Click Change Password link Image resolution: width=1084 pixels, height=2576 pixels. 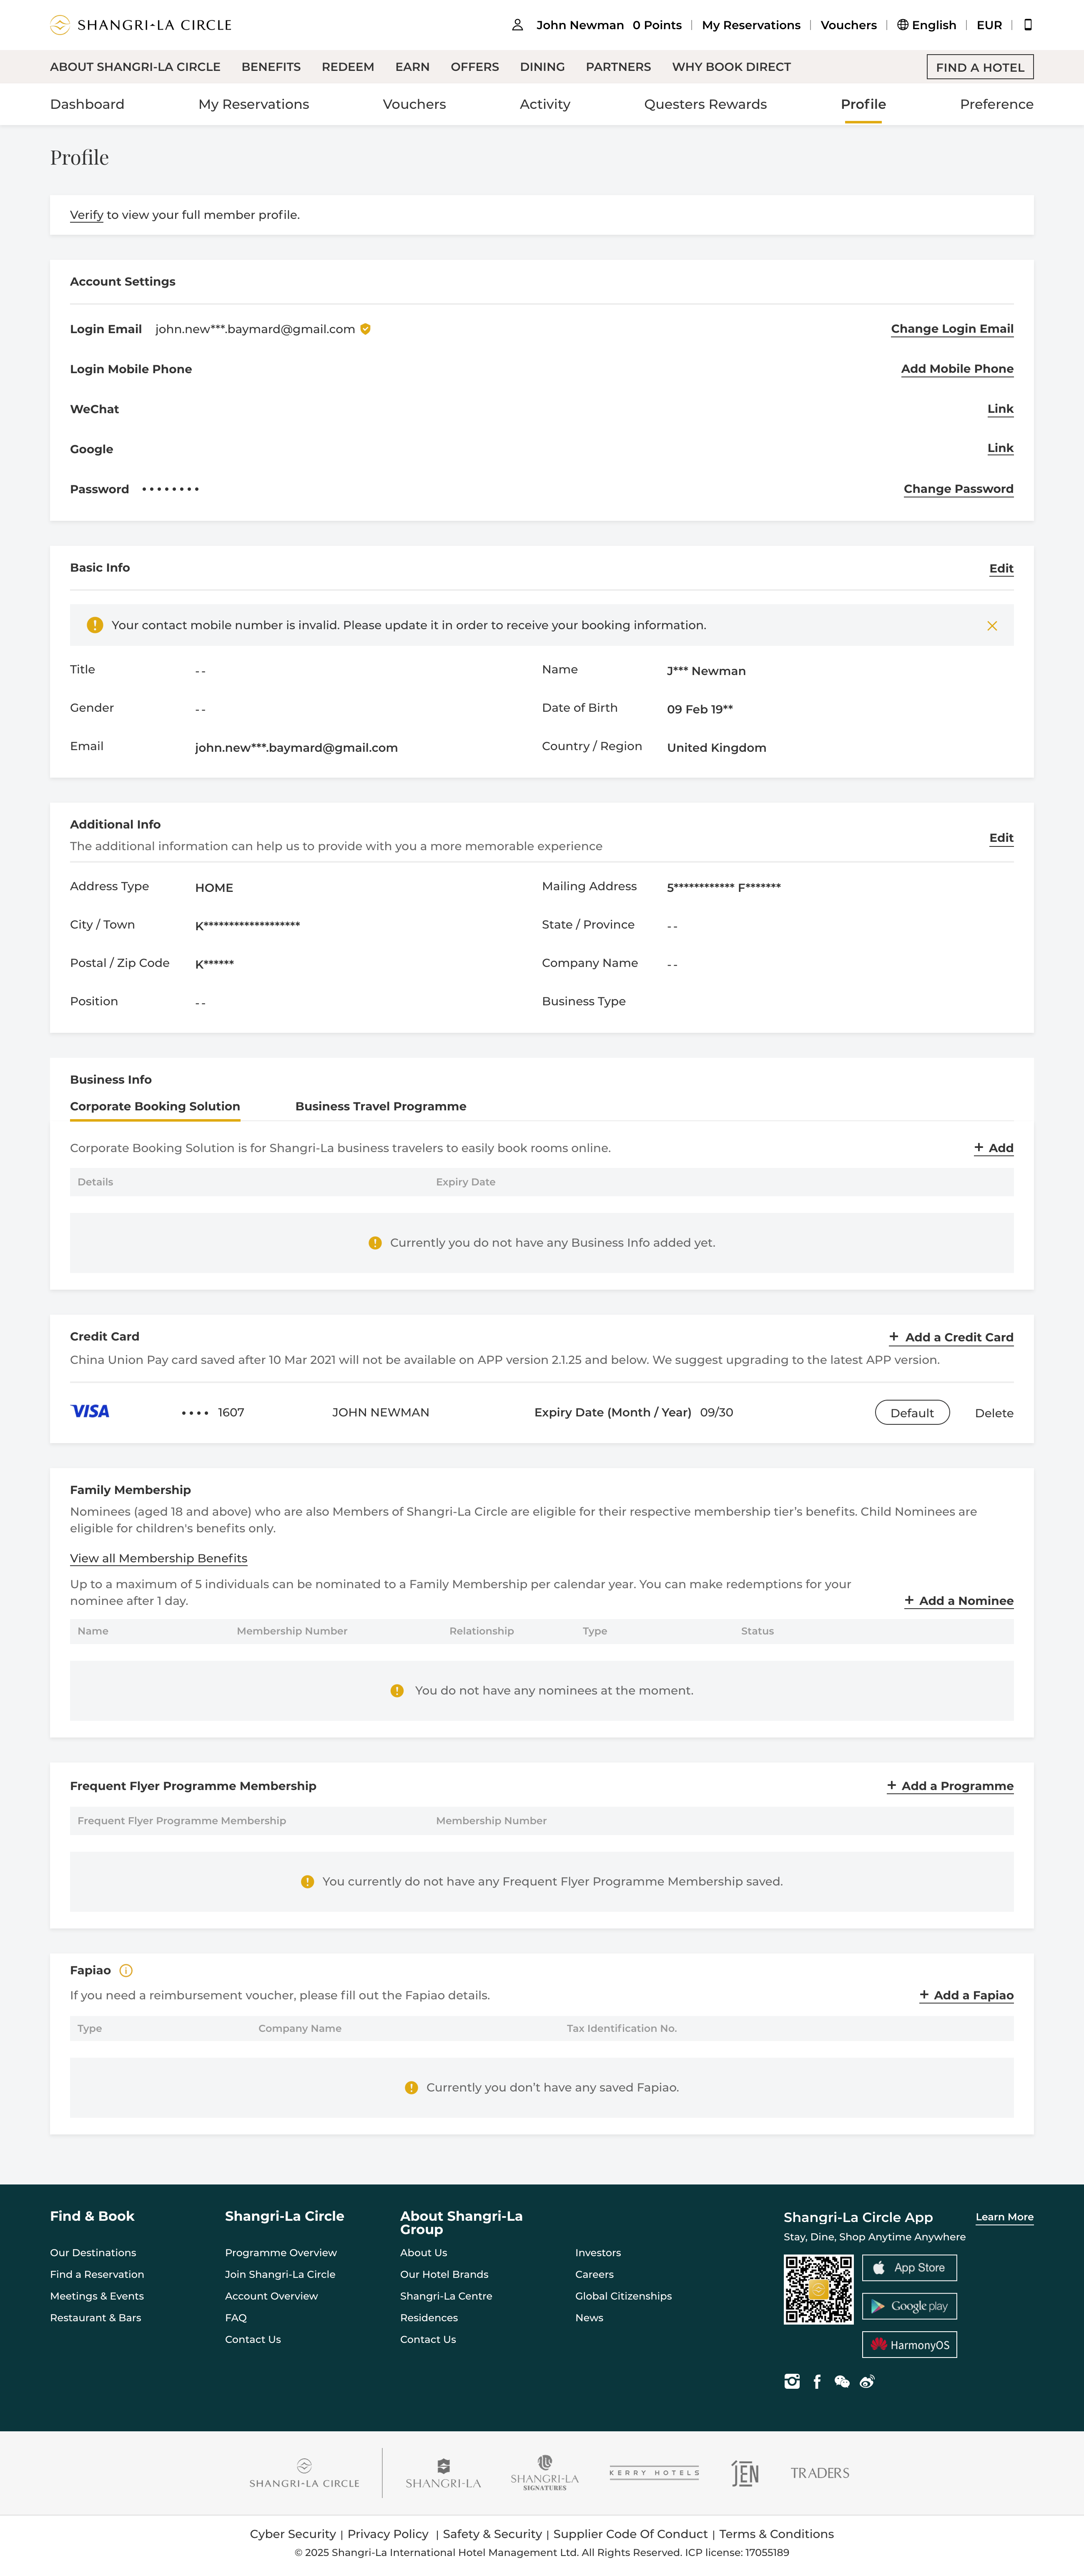coord(958,489)
